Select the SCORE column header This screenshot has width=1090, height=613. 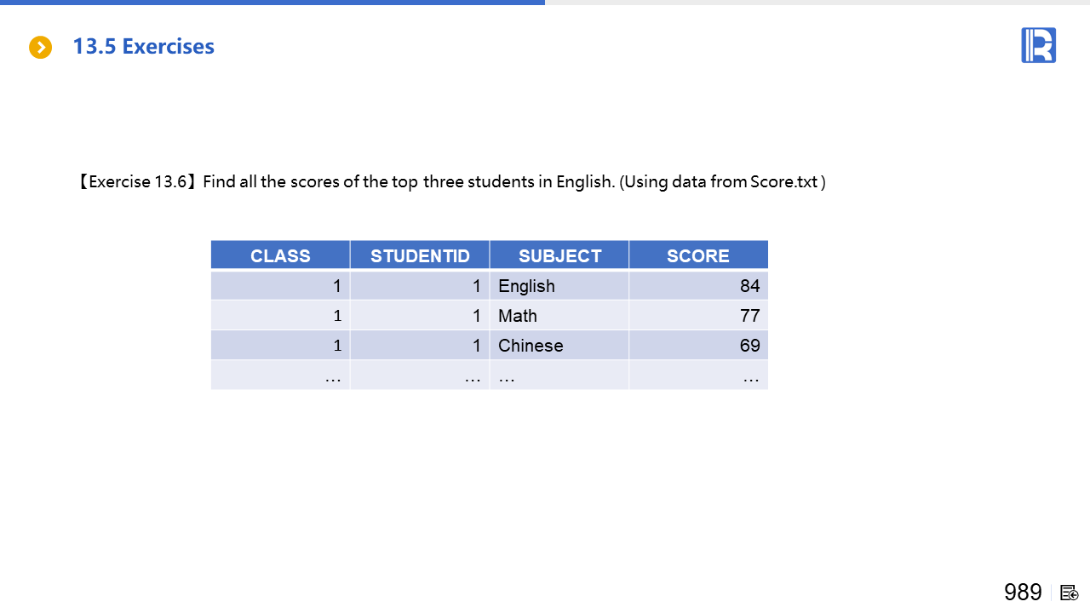(698, 255)
